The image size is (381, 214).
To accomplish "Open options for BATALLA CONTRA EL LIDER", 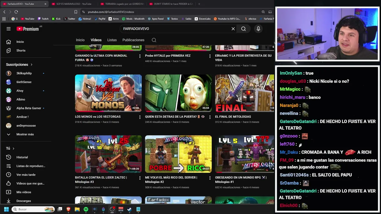I will pyautogui.click(x=140, y=178).
